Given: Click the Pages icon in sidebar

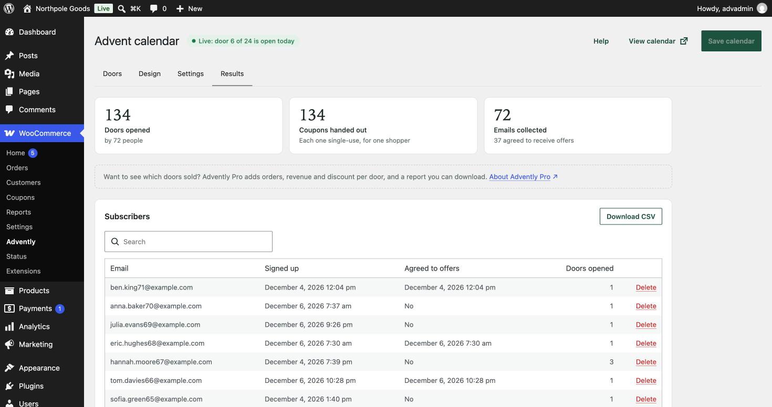Looking at the screenshot, I should (9, 91).
